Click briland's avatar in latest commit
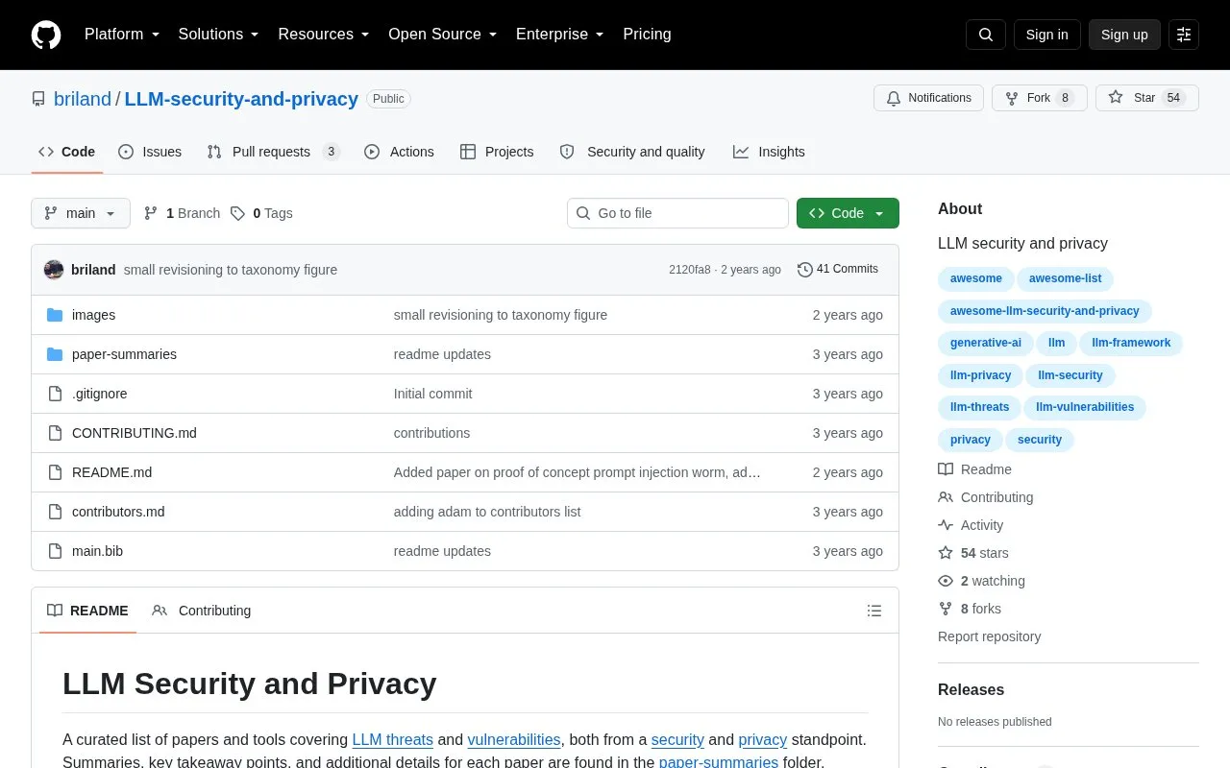This screenshot has width=1230, height=768. 54,270
